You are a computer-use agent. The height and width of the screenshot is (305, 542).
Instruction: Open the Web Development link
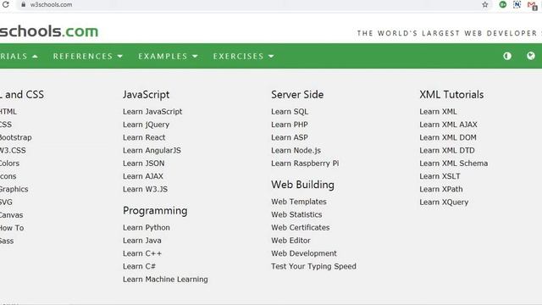coord(304,253)
